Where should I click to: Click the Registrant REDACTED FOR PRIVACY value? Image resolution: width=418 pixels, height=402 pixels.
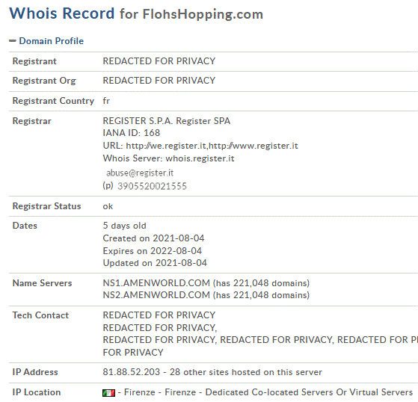(159, 61)
